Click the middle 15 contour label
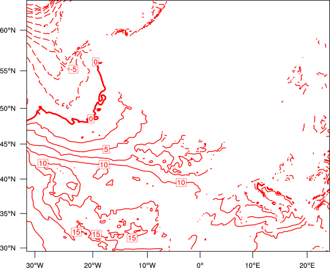Screen dimensions: 330x268 coord(96,234)
